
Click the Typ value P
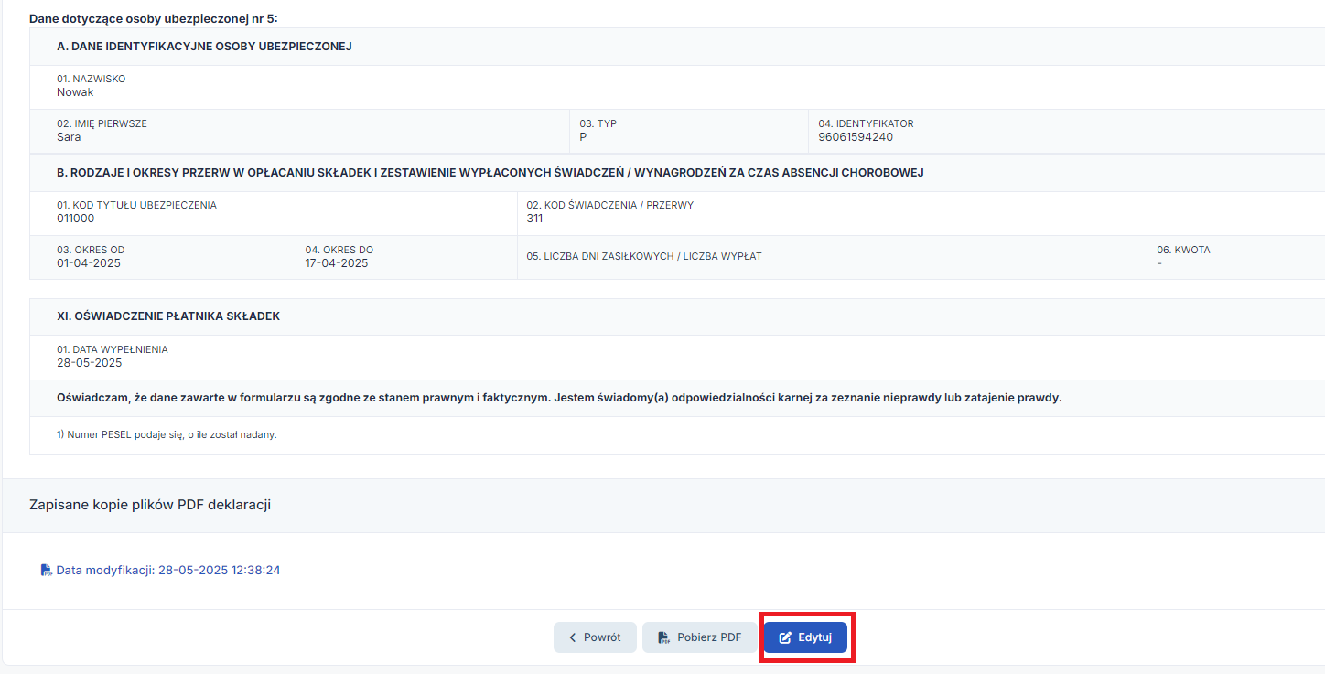click(x=583, y=137)
